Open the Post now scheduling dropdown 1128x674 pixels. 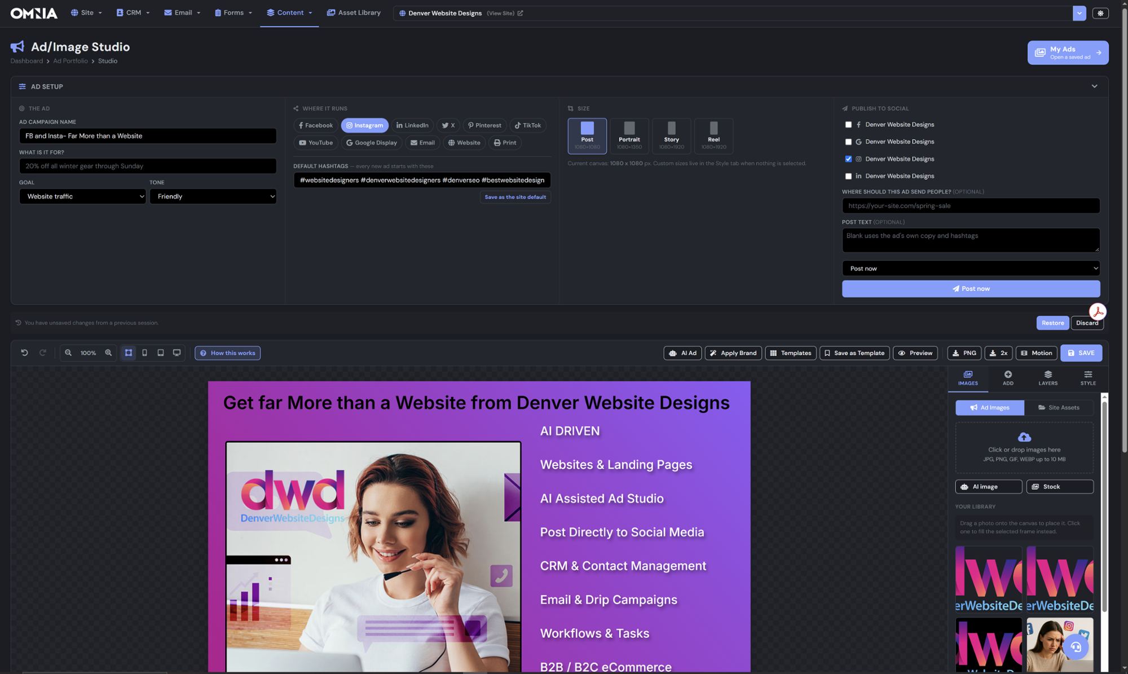pyautogui.click(x=971, y=268)
